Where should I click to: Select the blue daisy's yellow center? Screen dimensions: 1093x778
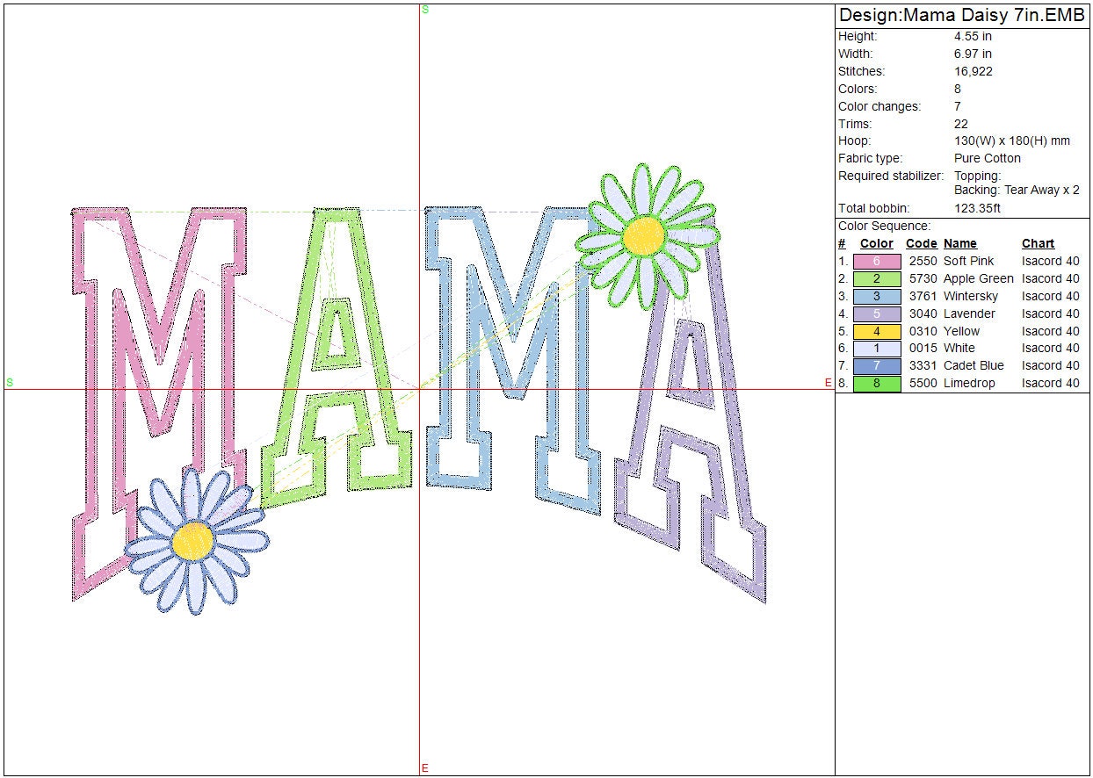pyautogui.click(x=193, y=540)
